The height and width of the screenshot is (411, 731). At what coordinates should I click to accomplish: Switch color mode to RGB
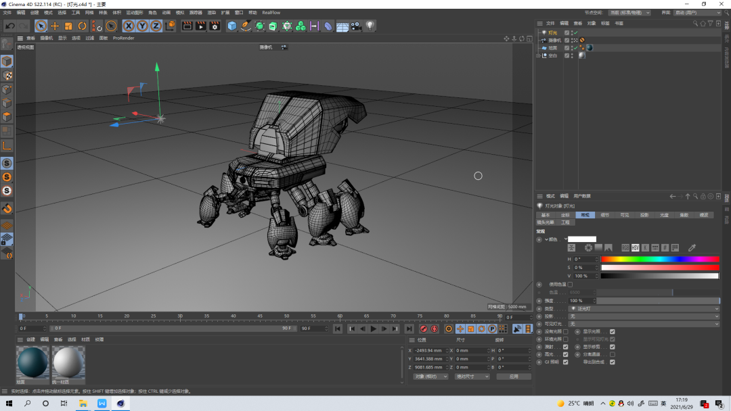click(625, 247)
